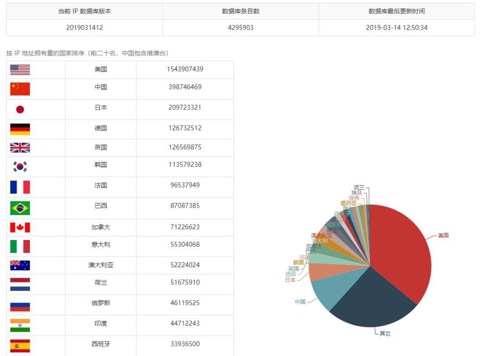This screenshot has height=356, width=491.
Task: Click the 其它 label below the pie chart
Action: (x=385, y=333)
